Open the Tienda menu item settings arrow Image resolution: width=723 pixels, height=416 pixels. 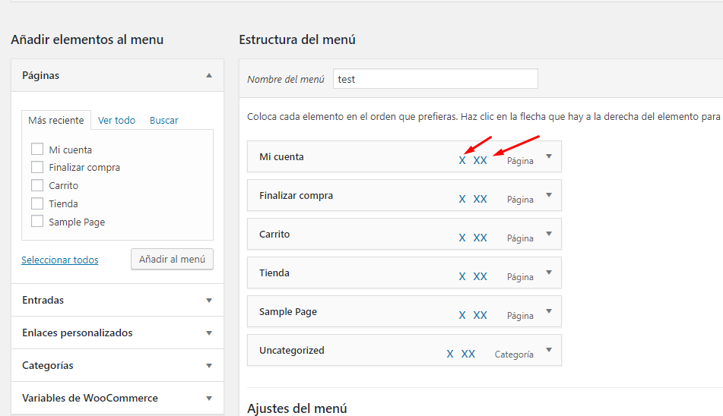[548, 273]
